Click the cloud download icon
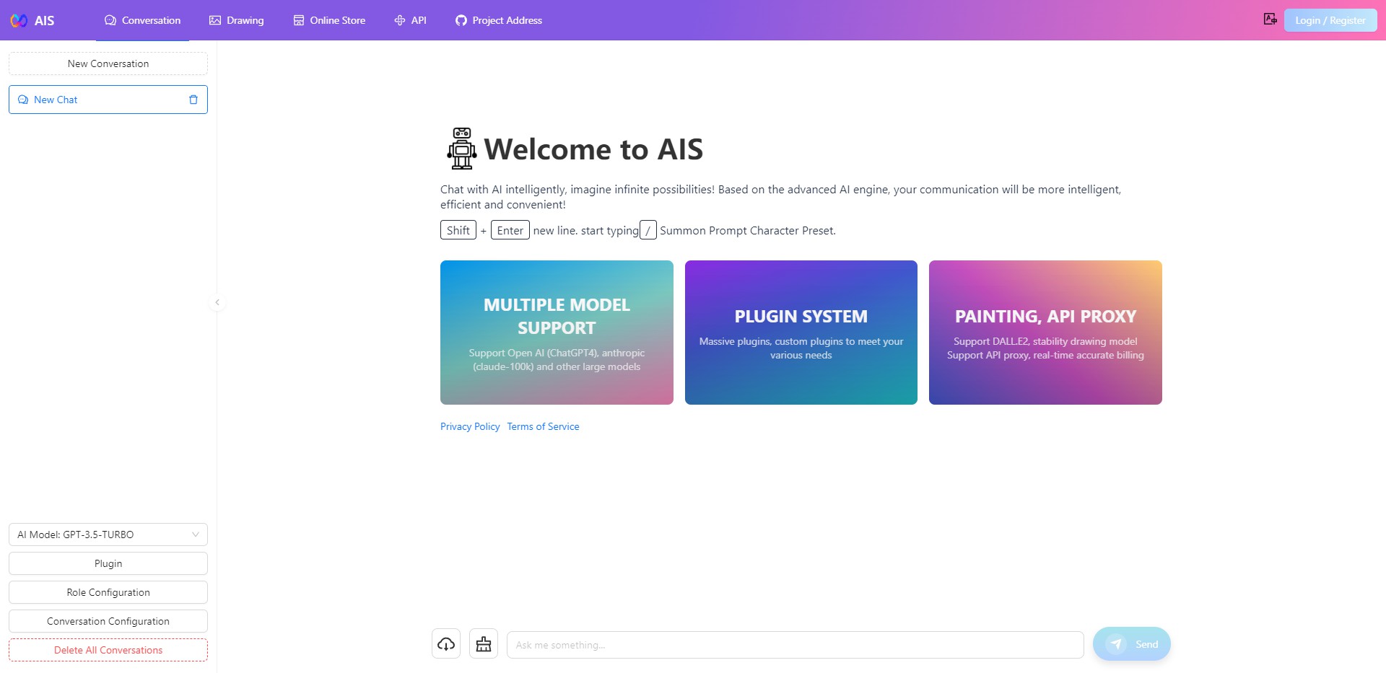This screenshot has height=673, width=1386. pos(446,644)
